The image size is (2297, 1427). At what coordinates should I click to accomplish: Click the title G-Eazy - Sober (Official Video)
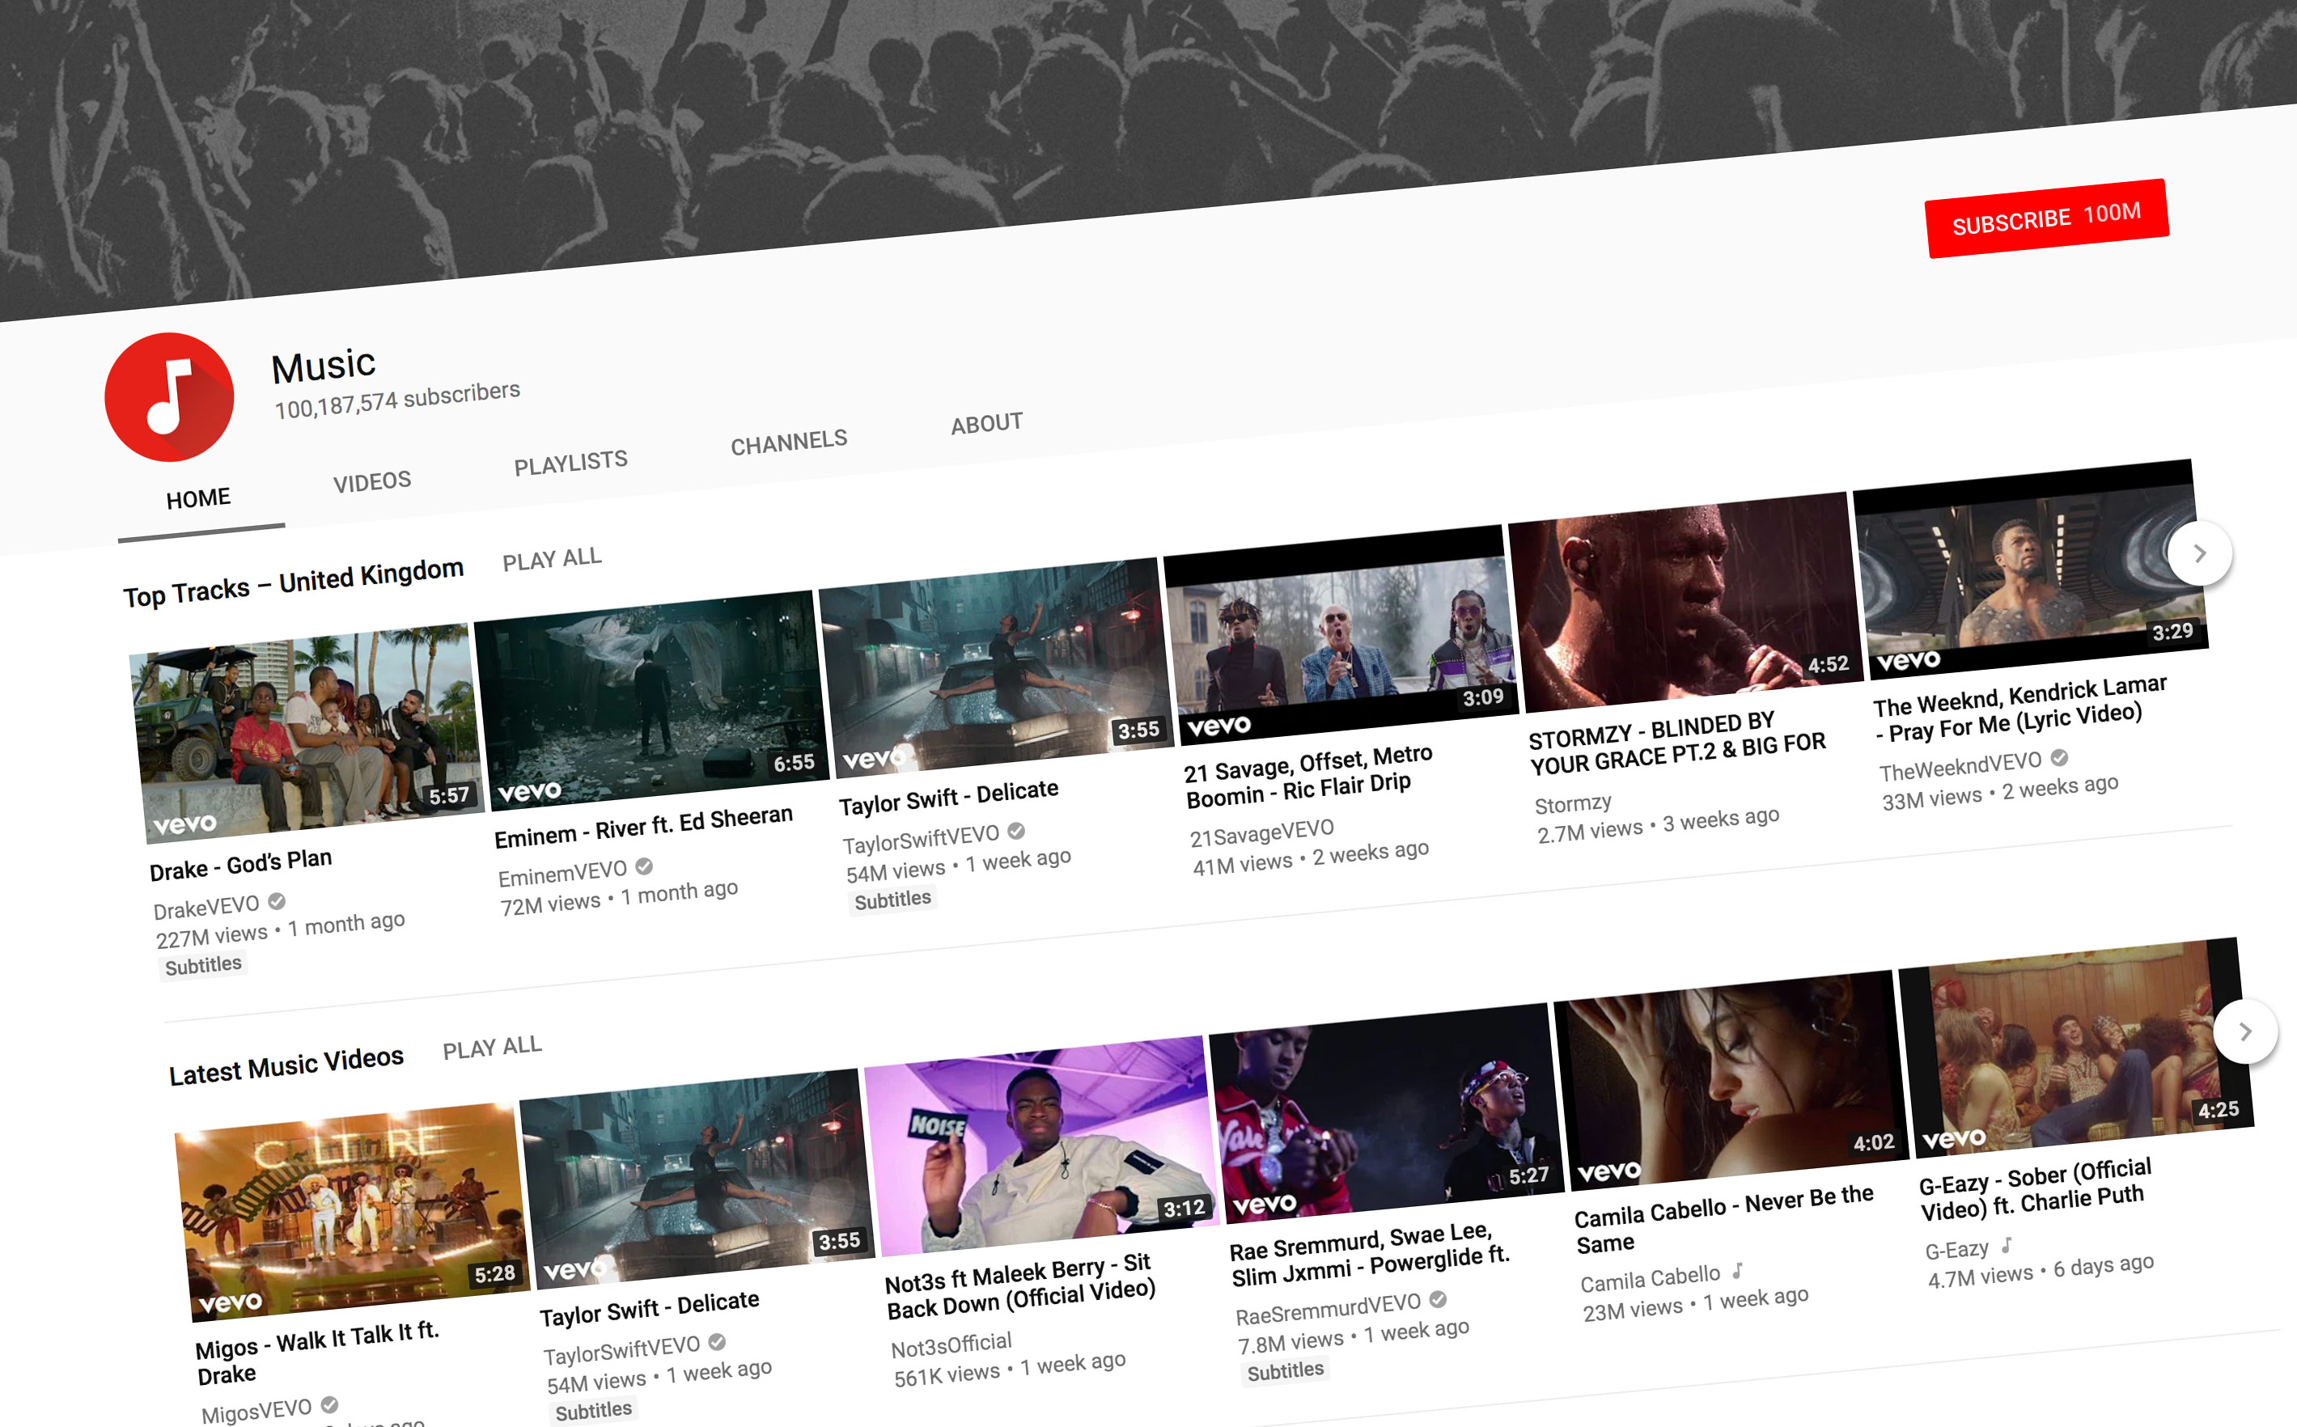click(x=2036, y=1188)
